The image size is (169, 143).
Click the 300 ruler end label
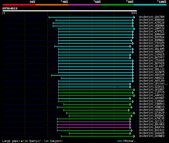click(133, 13)
